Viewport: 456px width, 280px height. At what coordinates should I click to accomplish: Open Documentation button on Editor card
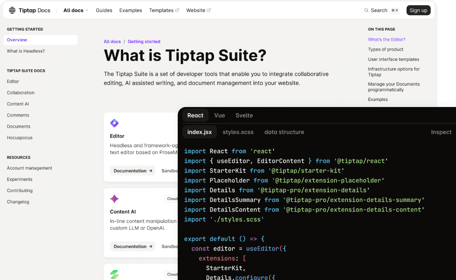pyautogui.click(x=133, y=171)
